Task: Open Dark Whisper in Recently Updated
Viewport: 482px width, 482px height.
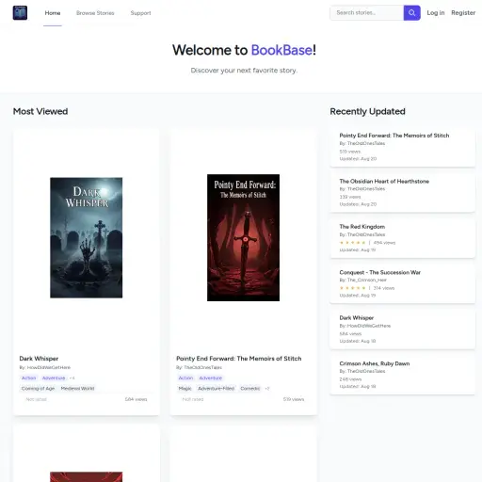Action: click(x=357, y=318)
